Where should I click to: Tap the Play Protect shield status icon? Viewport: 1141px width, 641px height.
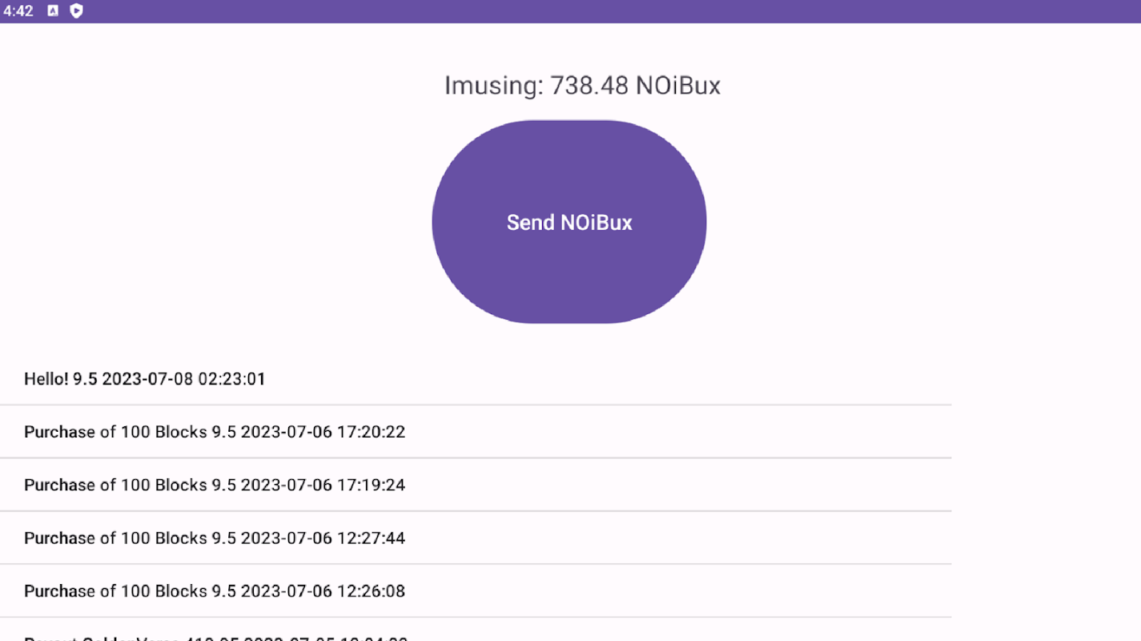77,11
